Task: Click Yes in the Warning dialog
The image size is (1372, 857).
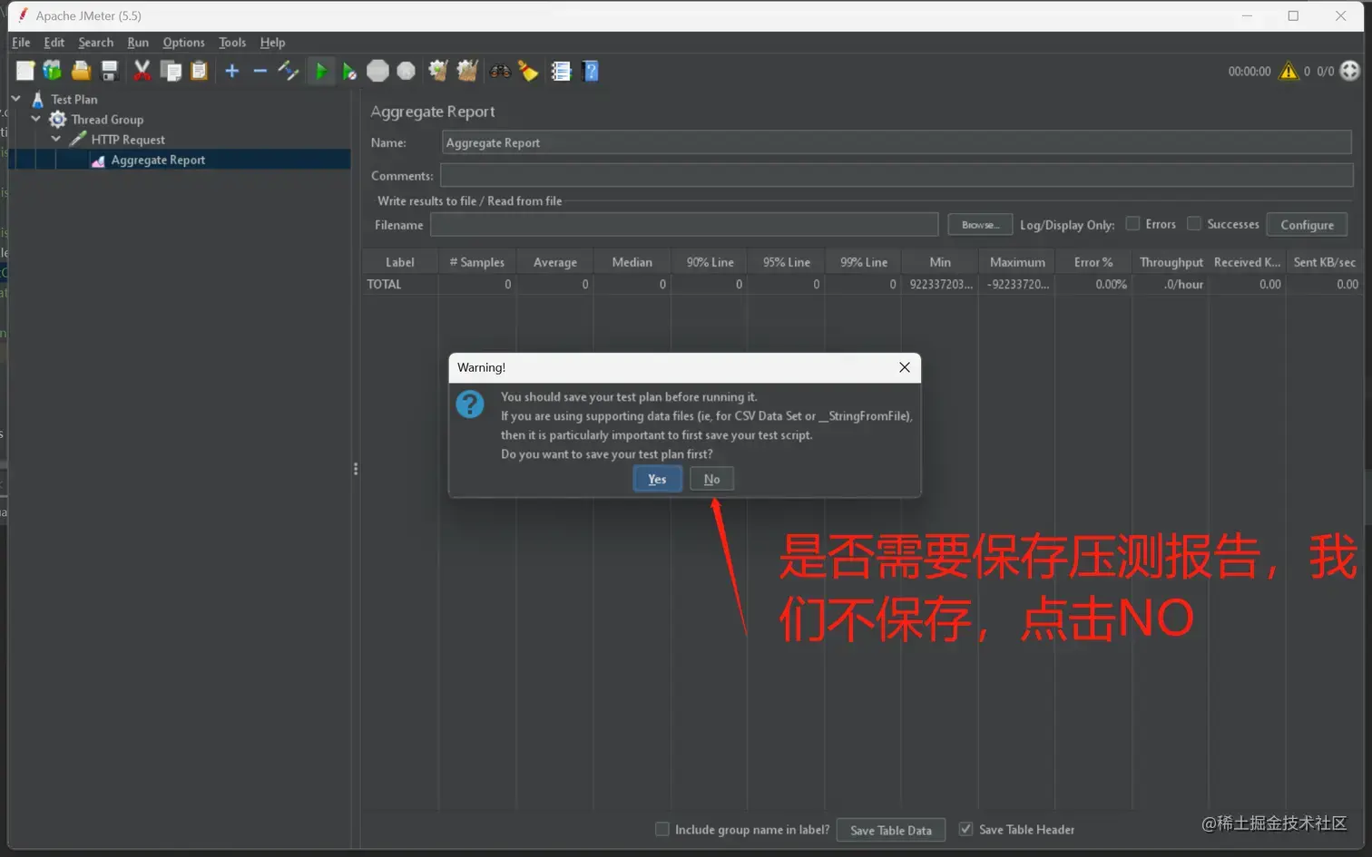Action: tap(657, 479)
